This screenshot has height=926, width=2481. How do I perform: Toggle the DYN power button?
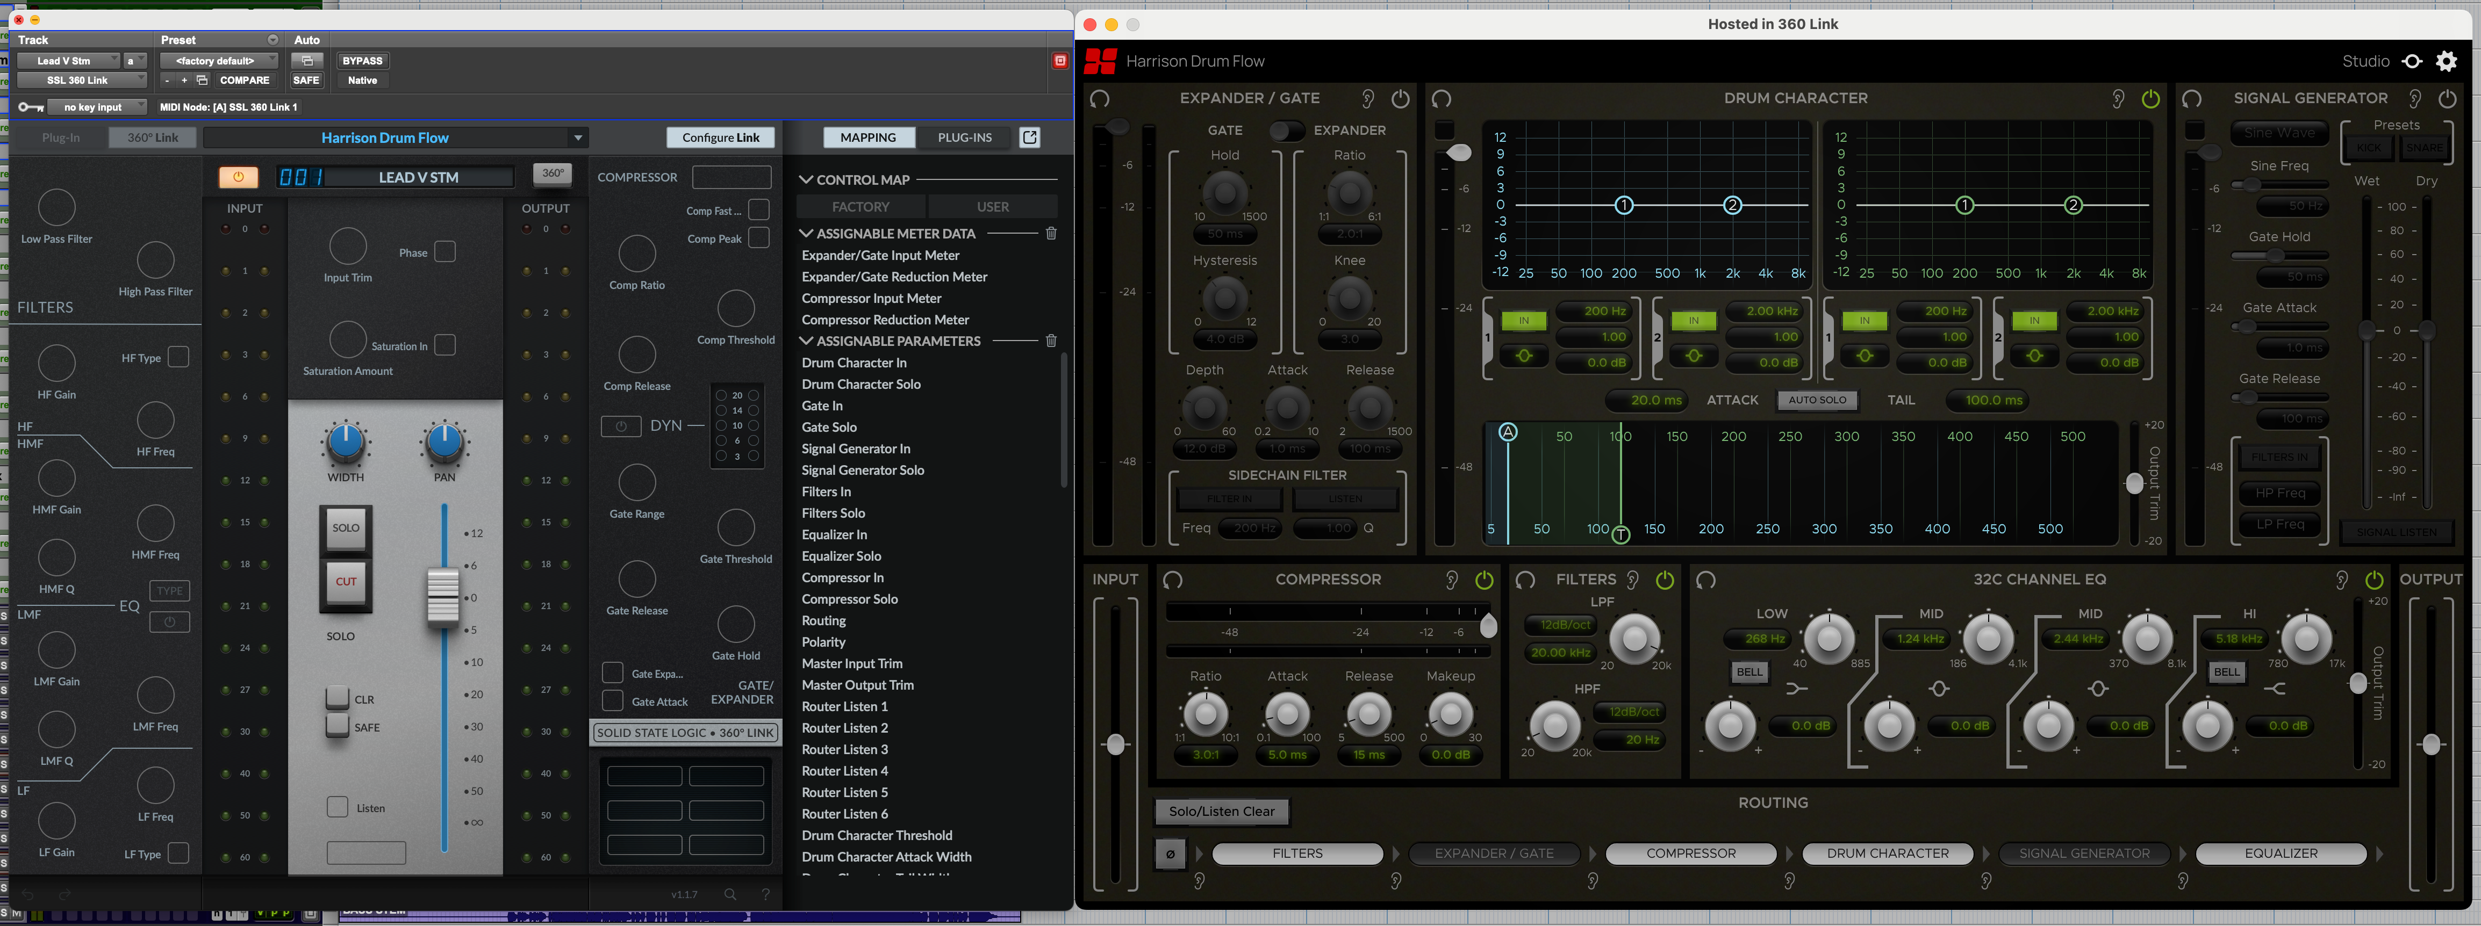point(621,425)
